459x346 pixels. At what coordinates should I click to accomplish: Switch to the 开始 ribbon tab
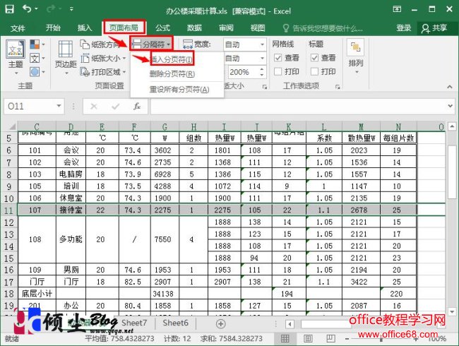point(53,28)
